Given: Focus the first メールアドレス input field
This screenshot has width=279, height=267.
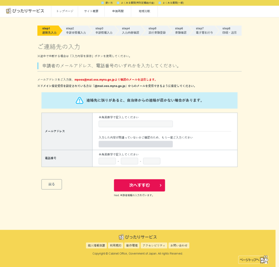Looking at the screenshot, I should click(x=136, y=124).
